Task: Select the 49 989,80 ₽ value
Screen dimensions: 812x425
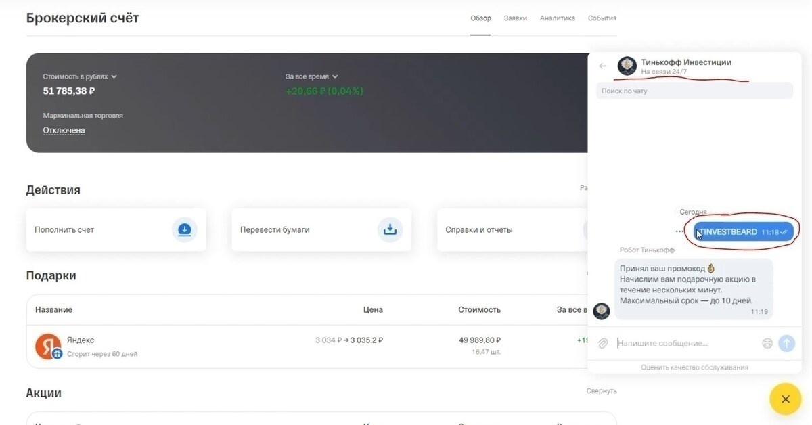Action: click(480, 340)
